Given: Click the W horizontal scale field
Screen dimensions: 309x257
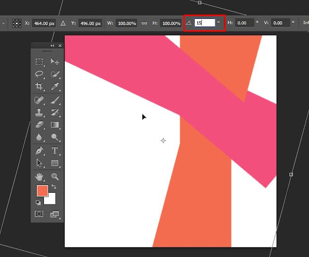Looking at the screenshot, I should pyautogui.click(x=126, y=23).
